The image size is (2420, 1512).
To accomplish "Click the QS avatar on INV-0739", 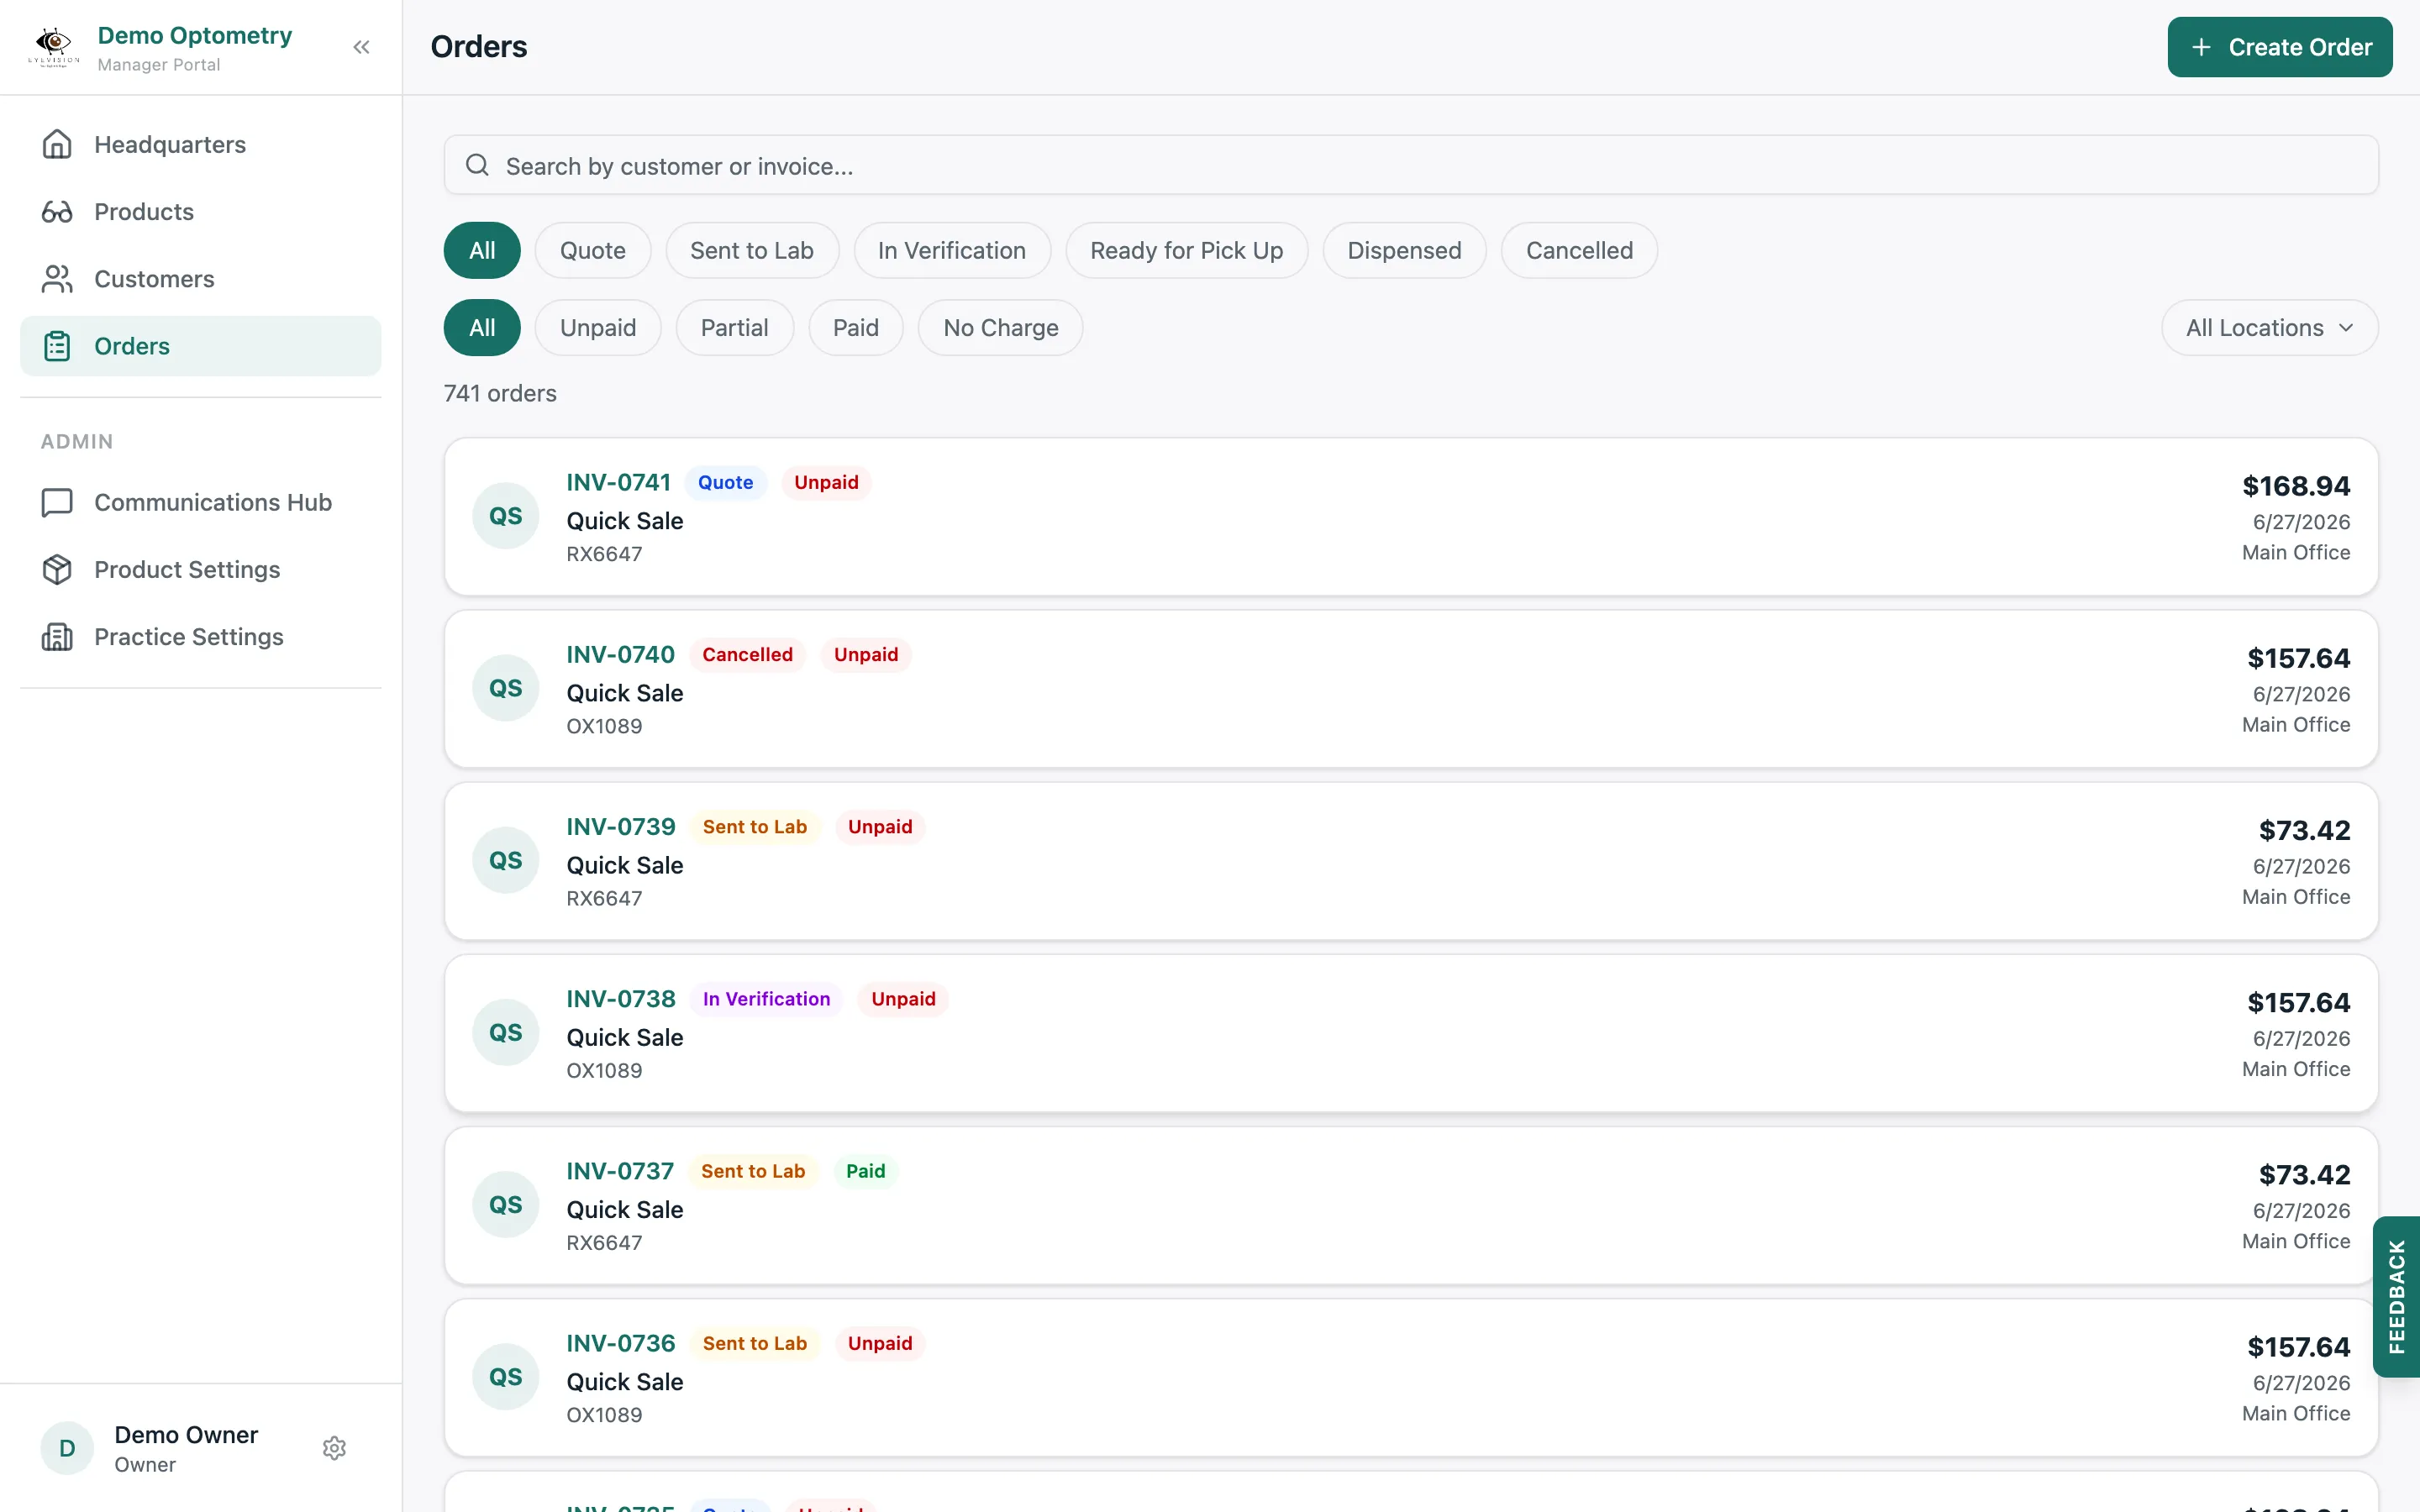I will tap(505, 860).
